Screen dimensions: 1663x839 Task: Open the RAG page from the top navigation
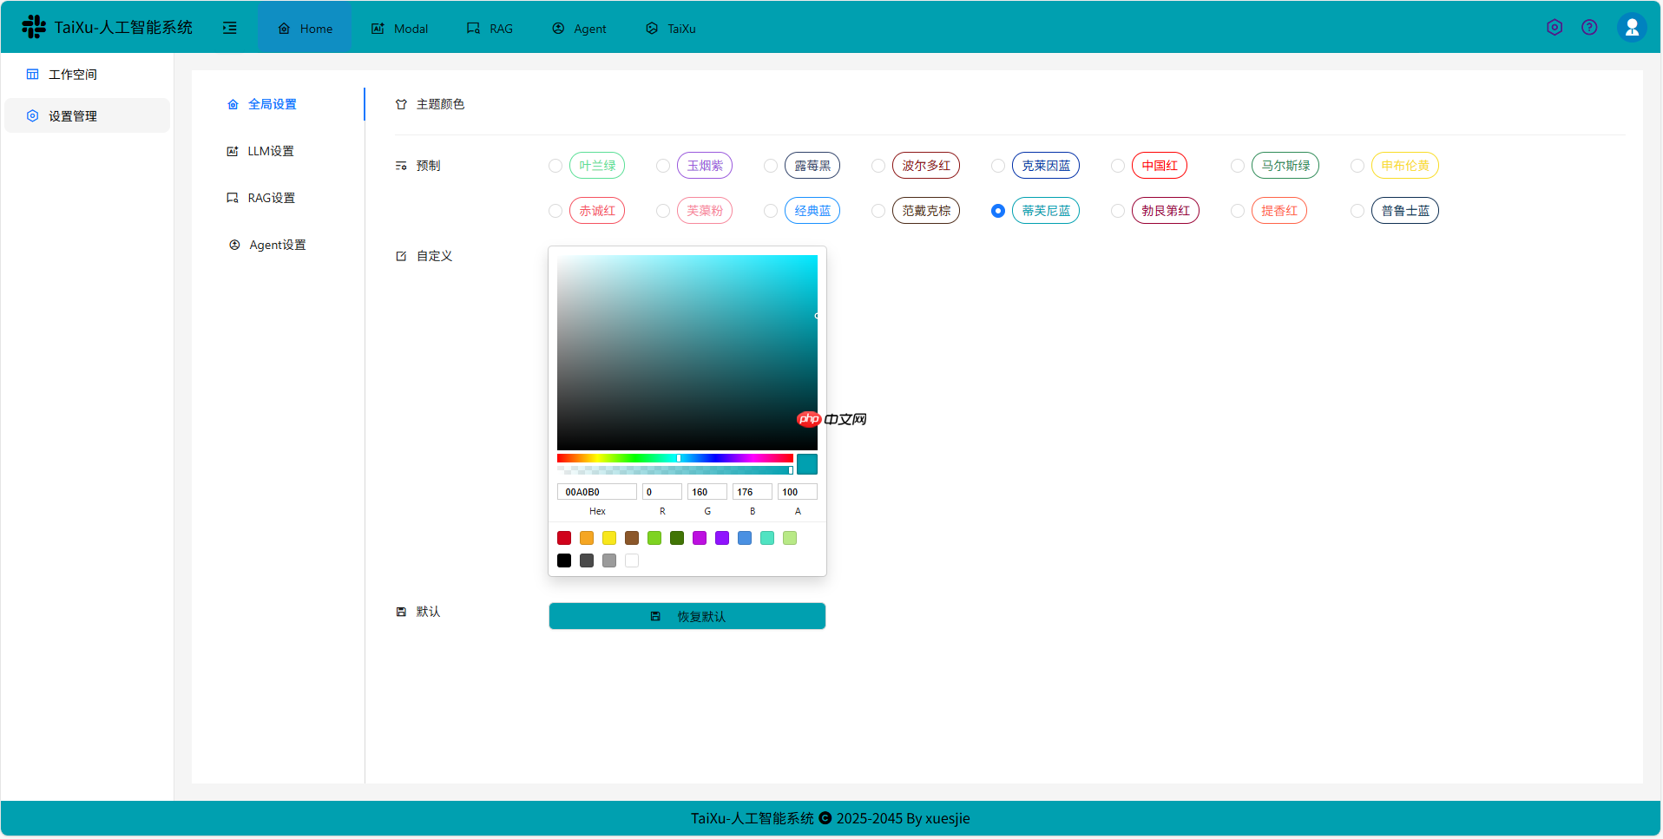pyautogui.click(x=490, y=28)
